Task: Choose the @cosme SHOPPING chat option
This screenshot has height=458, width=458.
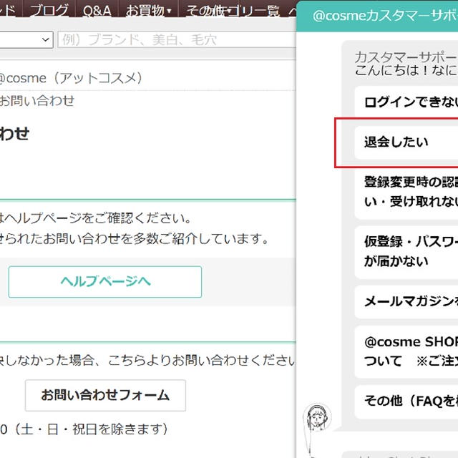Action: coord(406,351)
